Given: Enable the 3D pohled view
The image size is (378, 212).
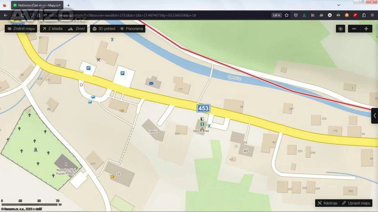Looking at the screenshot, I should (x=104, y=29).
